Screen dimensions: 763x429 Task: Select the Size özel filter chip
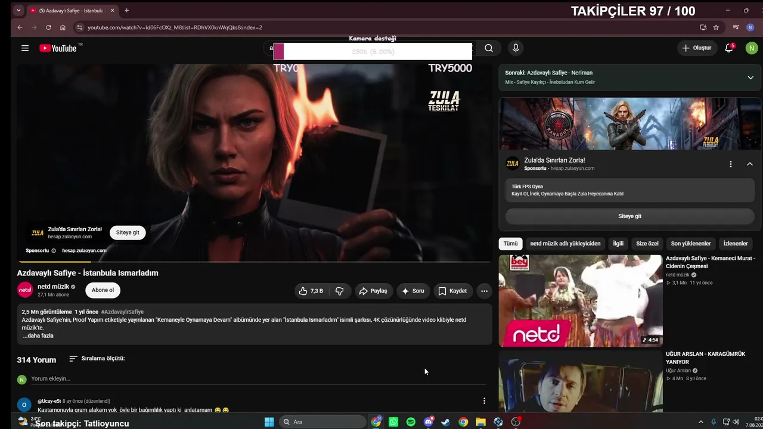point(647,244)
